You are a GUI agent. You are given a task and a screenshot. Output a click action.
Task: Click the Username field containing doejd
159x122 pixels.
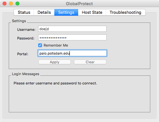(72, 29)
